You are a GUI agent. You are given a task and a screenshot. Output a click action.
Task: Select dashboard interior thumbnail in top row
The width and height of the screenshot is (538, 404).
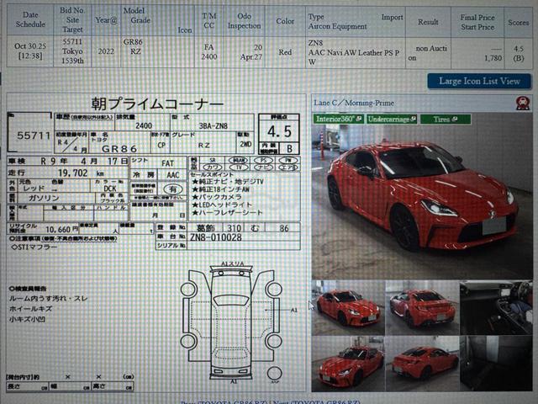[x=496, y=307]
